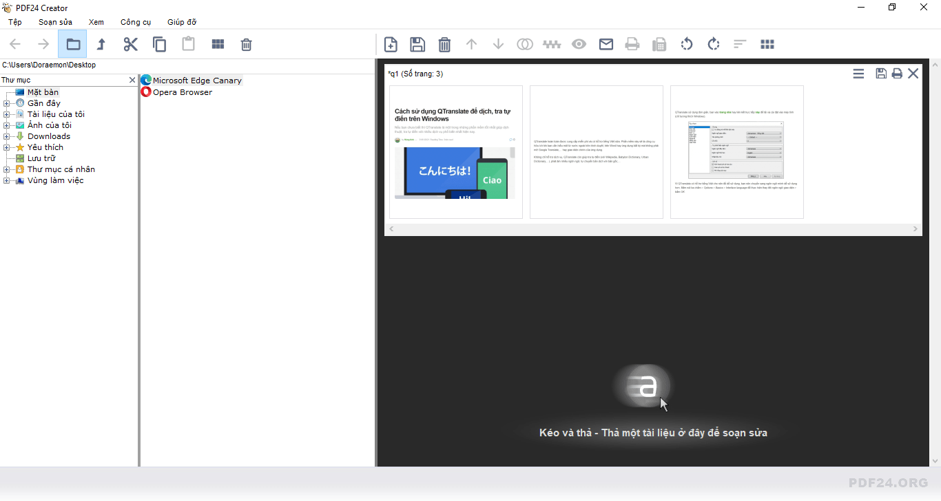Image resolution: width=941 pixels, height=501 pixels.
Task: Create a new document with the page-plus icon
Action: (391, 44)
